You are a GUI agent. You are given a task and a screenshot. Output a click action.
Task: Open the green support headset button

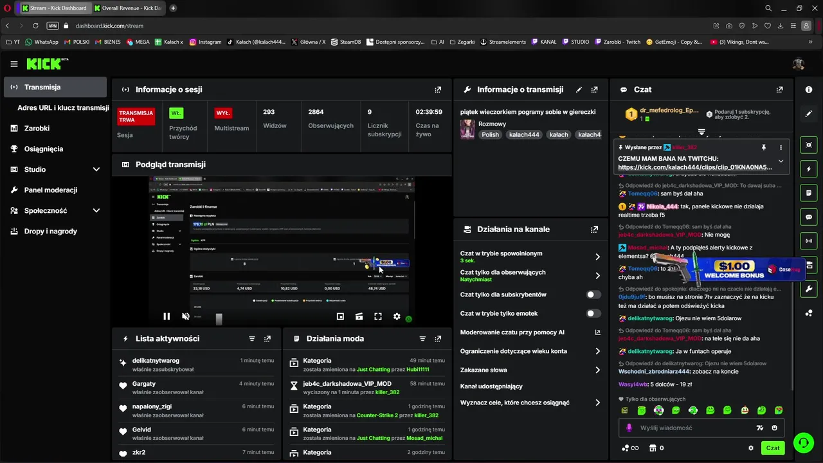click(803, 442)
